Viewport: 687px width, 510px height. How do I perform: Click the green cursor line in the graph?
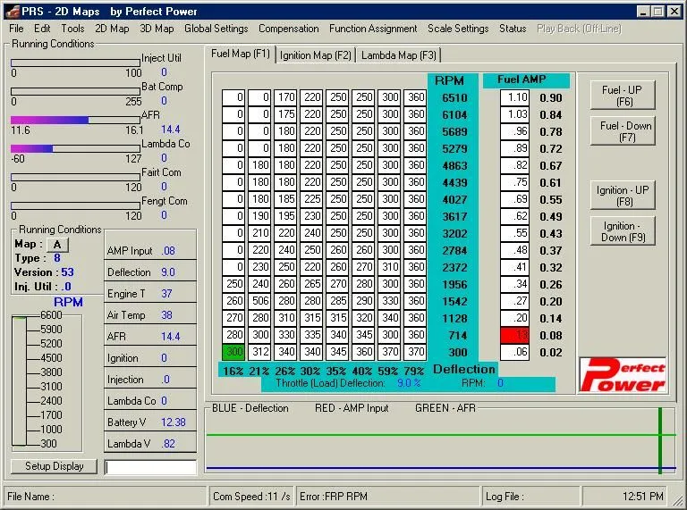660,440
